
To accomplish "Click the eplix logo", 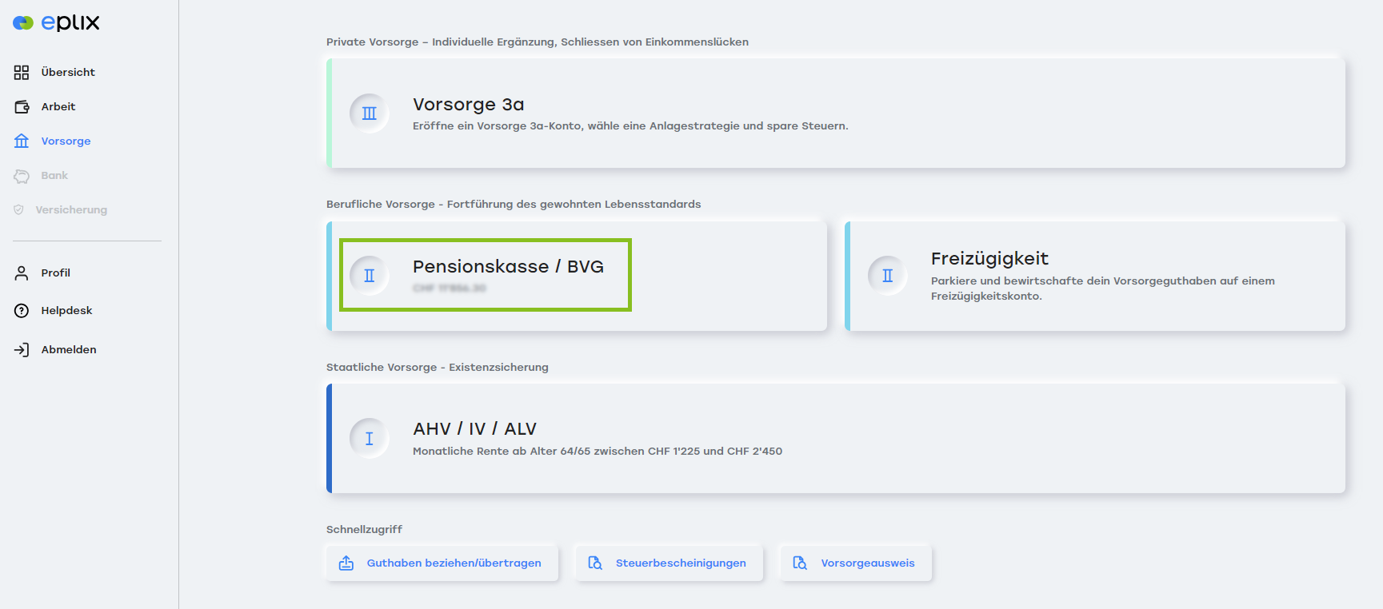I will [56, 22].
